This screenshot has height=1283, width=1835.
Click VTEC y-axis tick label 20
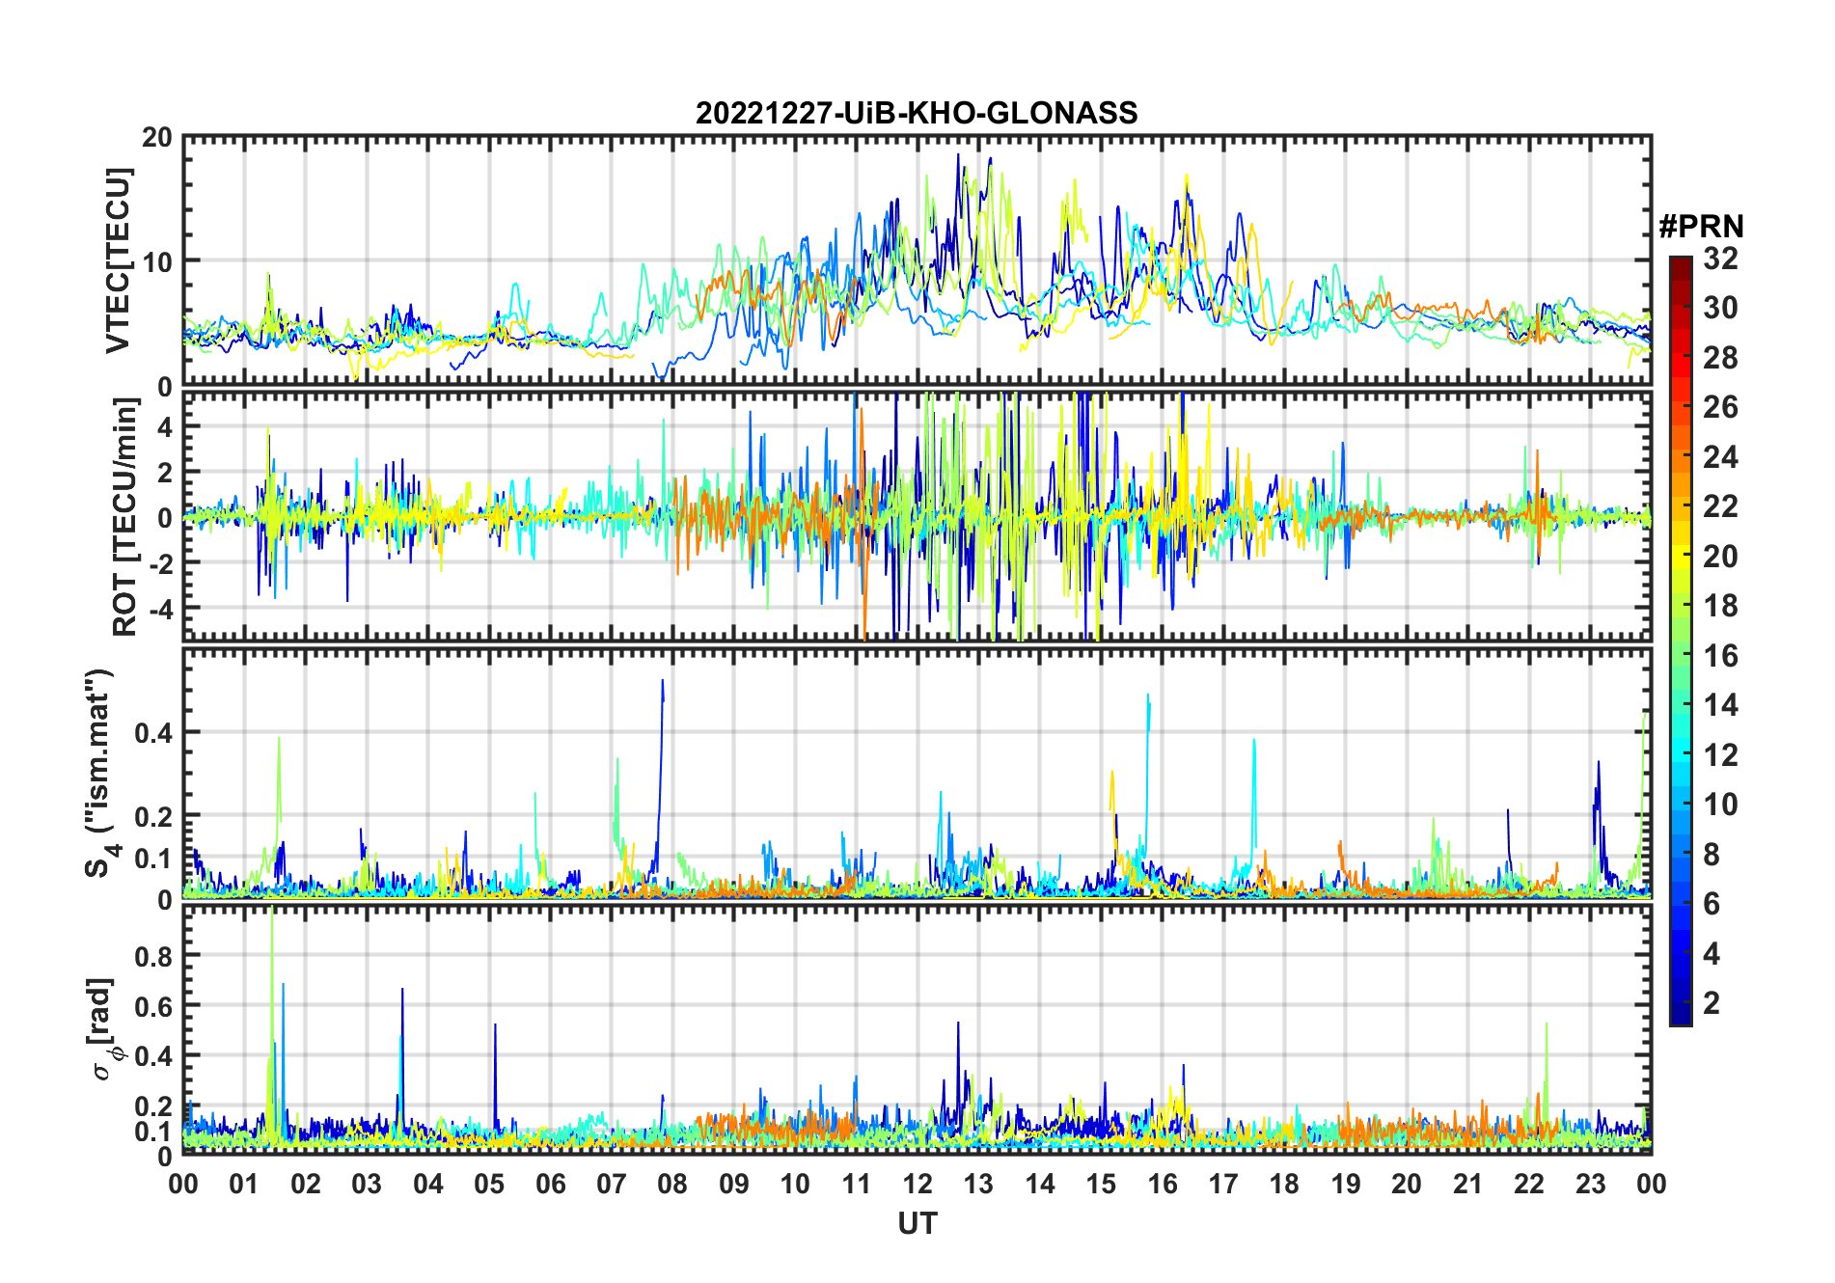tap(157, 137)
